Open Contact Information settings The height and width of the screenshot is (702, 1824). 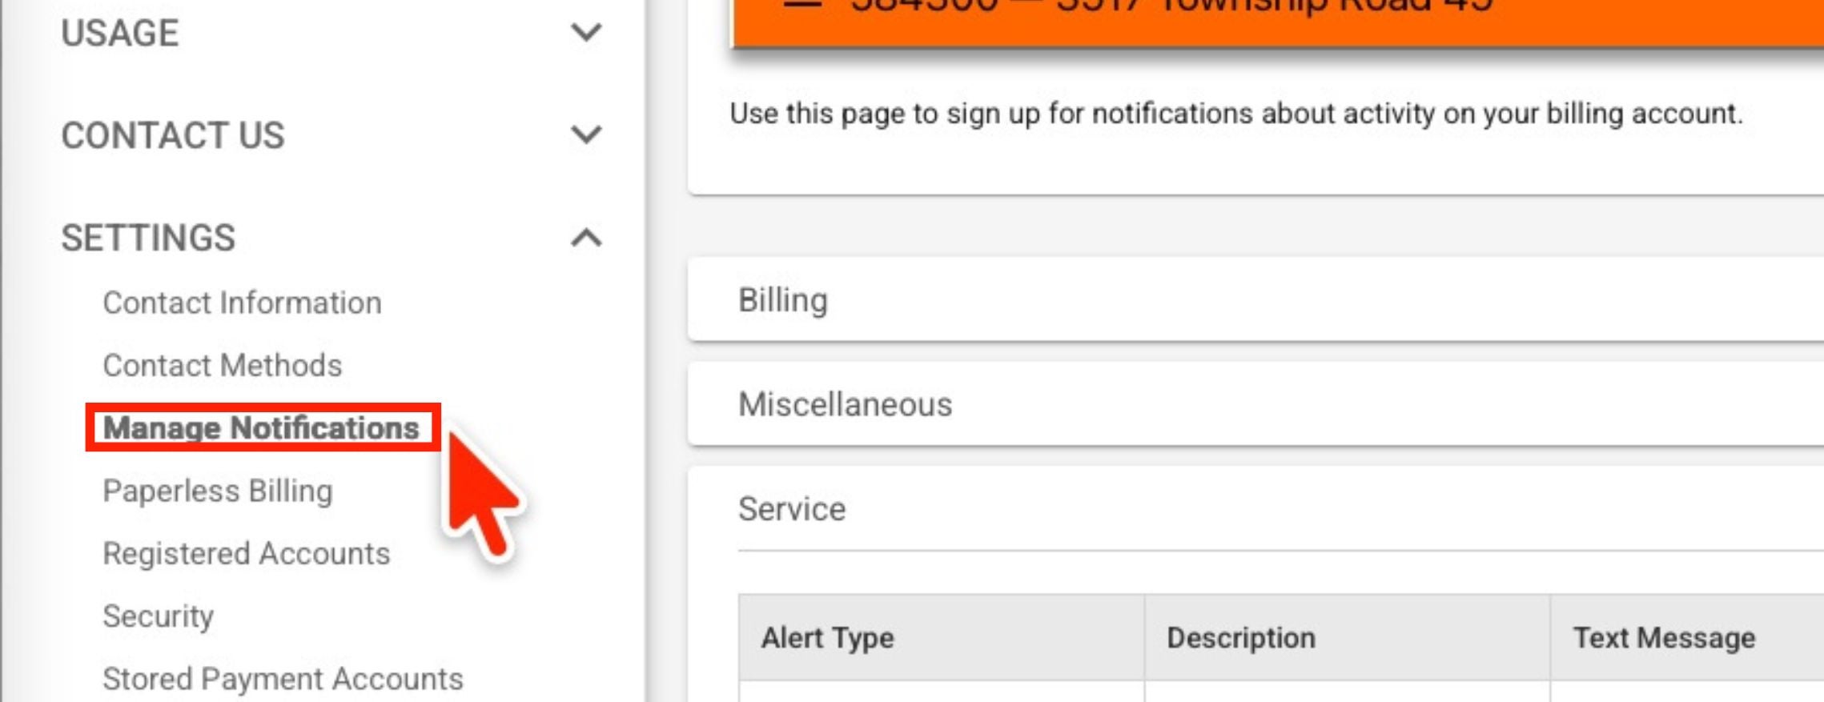[242, 303]
